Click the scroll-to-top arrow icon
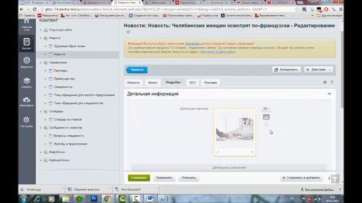362x203 pixels. [x=335, y=179]
